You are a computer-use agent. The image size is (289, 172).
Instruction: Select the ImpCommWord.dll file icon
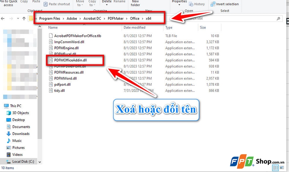tap(51, 42)
